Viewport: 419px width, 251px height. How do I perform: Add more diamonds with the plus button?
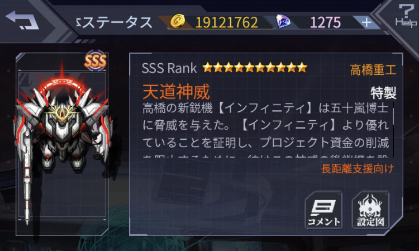366,22
